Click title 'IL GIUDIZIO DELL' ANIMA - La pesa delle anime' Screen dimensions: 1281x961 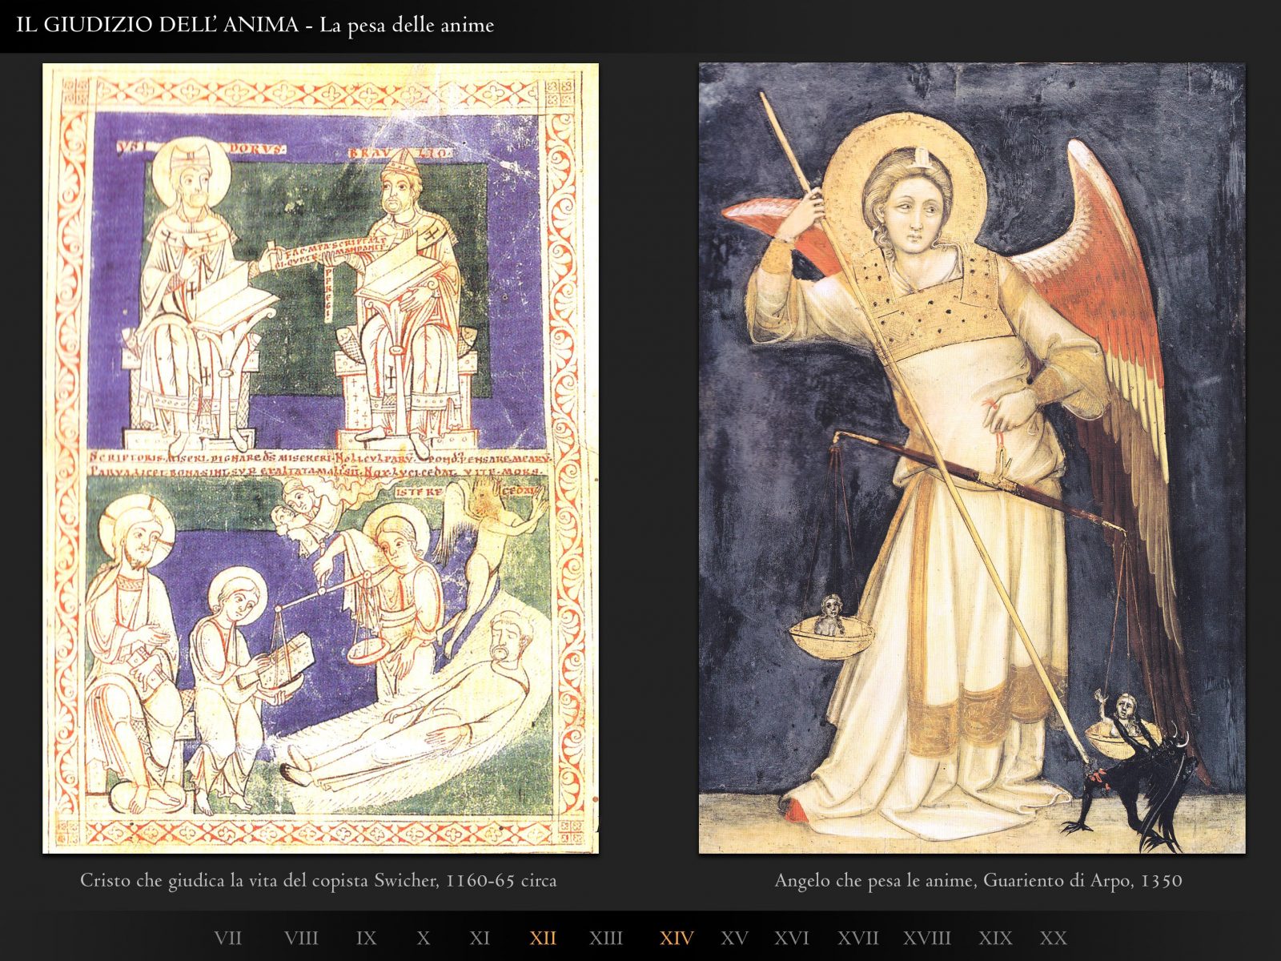pyautogui.click(x=255, y=25)
